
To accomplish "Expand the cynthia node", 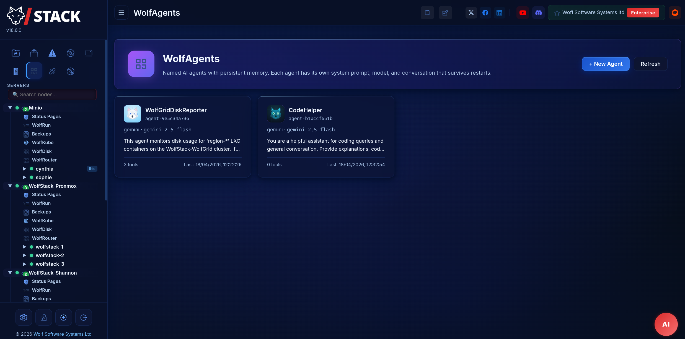I will [24, 169].
